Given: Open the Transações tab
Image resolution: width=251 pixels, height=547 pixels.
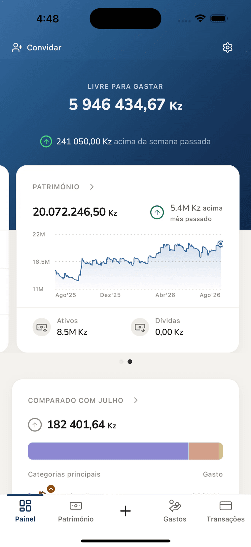Looking at the screenshot, I should tap(226, 511).
